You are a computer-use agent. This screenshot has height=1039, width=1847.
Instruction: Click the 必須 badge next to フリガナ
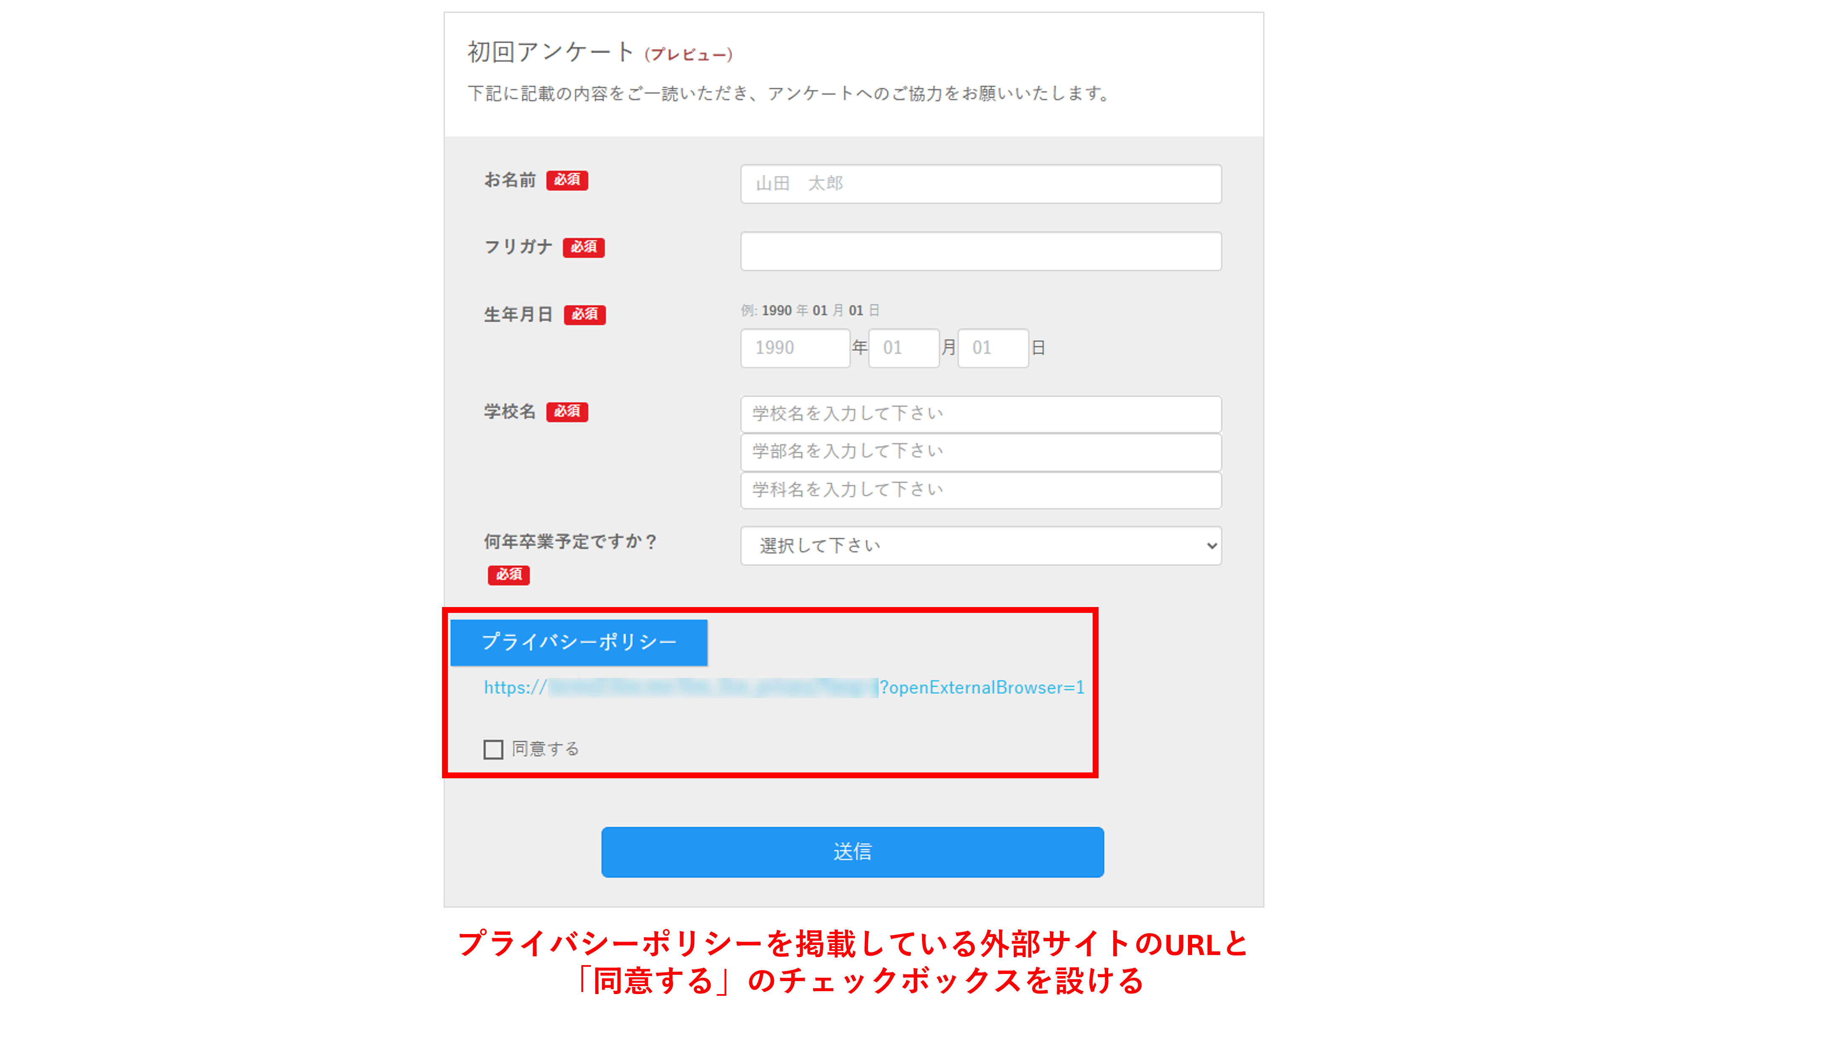(x=583, y=247)
